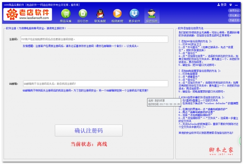Image resolution: width=243 pixels, height=164 pixels.
Task: Click the 注册码: field label
Action: coord(14,39)
